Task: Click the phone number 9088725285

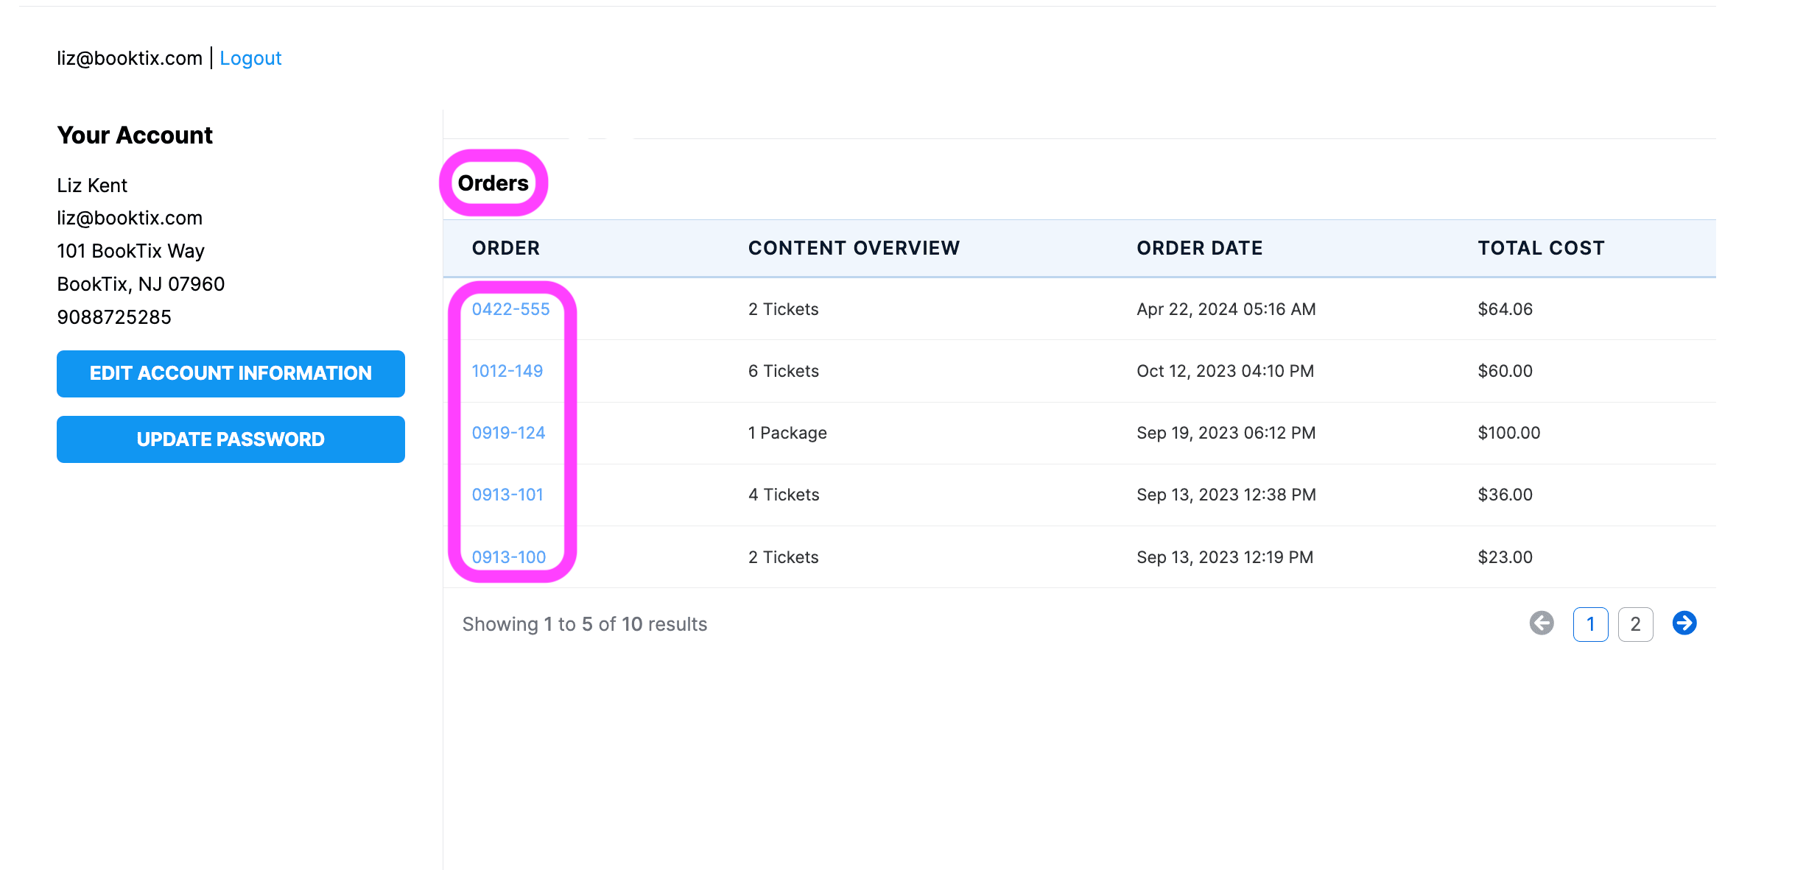Action: [114, 317]
